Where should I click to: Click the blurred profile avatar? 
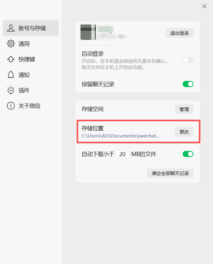pyautogui.click(x=88, y=32)
